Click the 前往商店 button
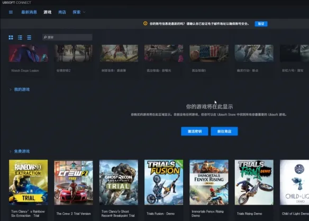Image resolution: width=309 pixels, height=221 pixels. tap(224, 131)
